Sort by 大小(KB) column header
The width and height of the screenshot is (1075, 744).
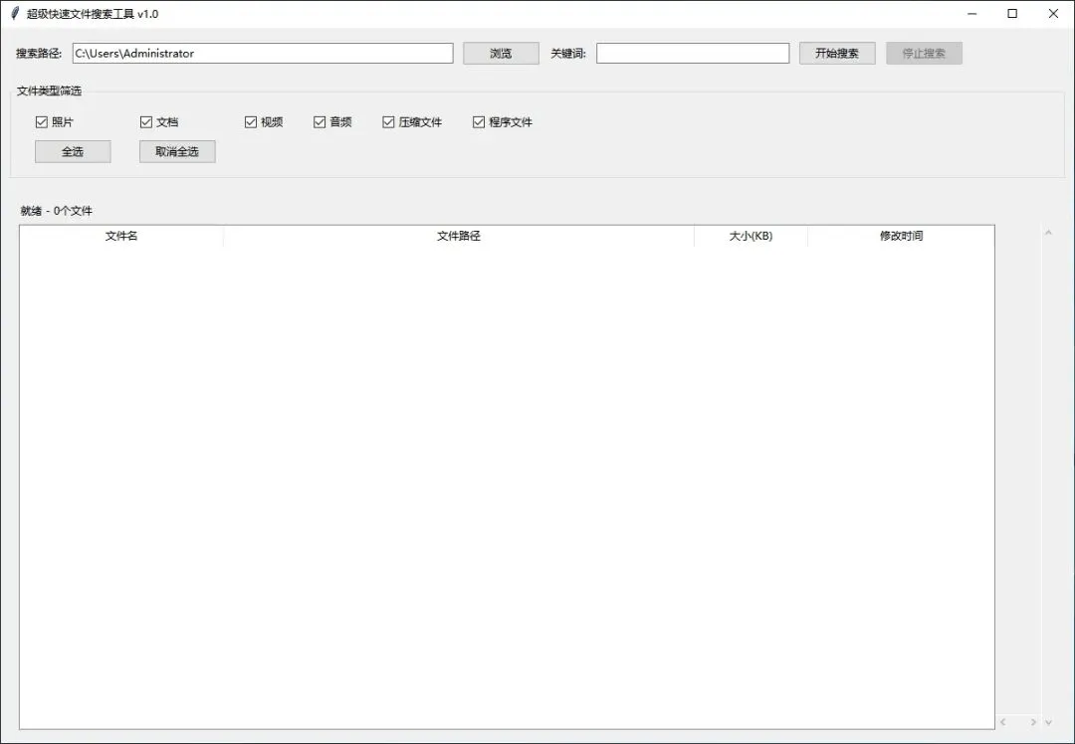click(751, 236)
